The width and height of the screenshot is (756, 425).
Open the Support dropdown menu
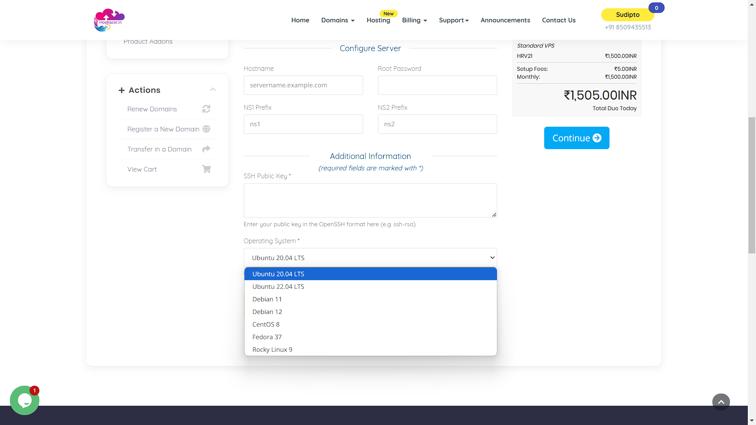pyautogui.click(x=454, y=20)
